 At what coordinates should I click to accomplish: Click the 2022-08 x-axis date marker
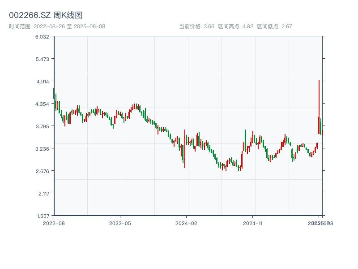tap(54, 223)
